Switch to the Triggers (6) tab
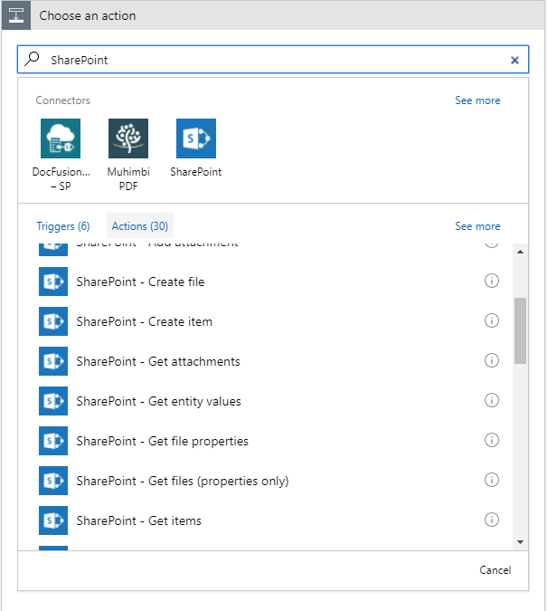The height and width of the screenshot is (611, 547). [x=63, y=226]
